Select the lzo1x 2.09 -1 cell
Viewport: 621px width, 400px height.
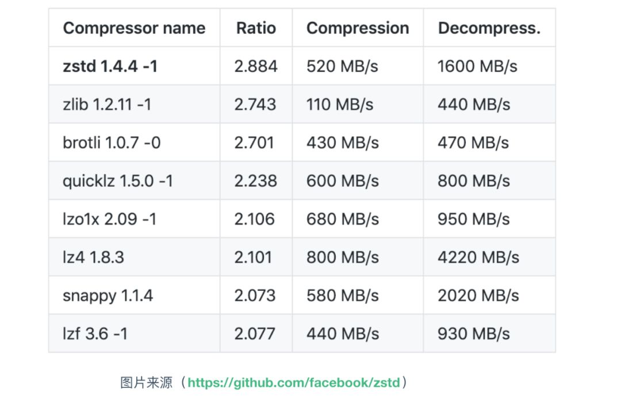tap(109, 219)
